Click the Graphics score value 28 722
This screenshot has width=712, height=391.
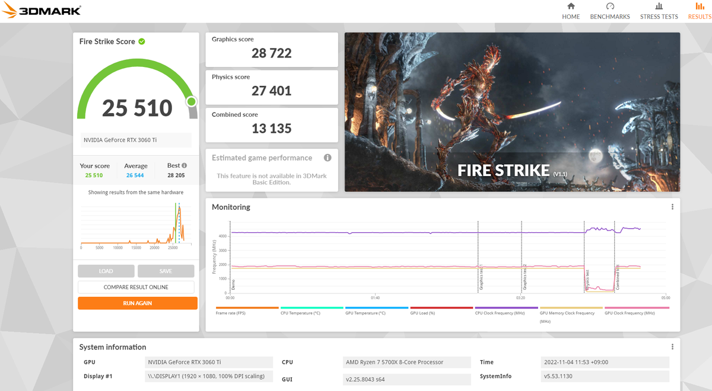272,53
